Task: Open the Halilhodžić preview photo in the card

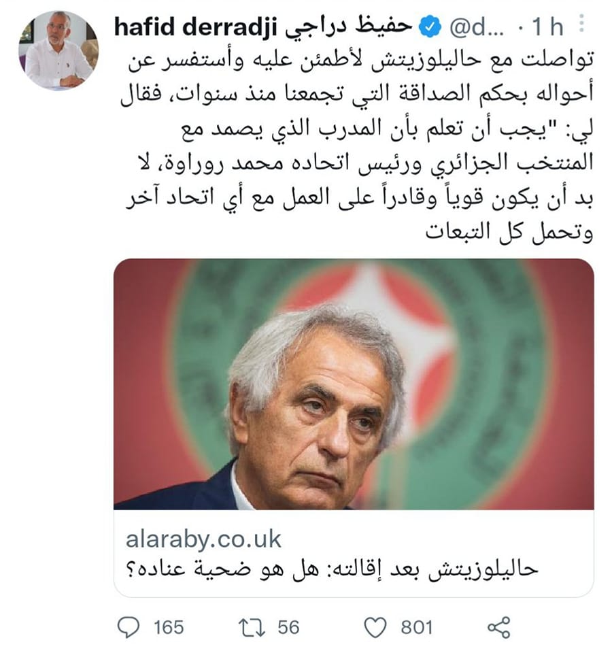Action: (x=354, y=384)
